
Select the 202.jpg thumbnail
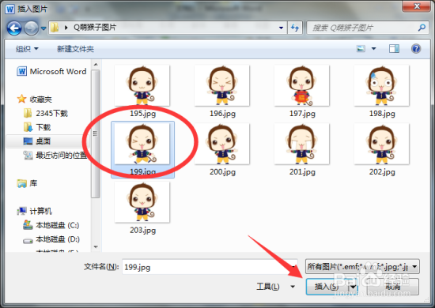tap(382, 144)
